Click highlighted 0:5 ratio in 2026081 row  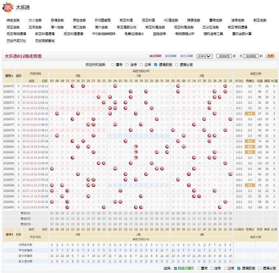250,147
